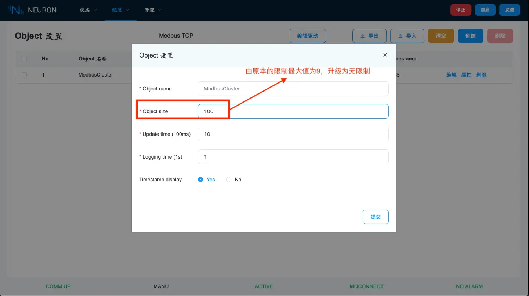Click the 导出 export button

(369, 36)
